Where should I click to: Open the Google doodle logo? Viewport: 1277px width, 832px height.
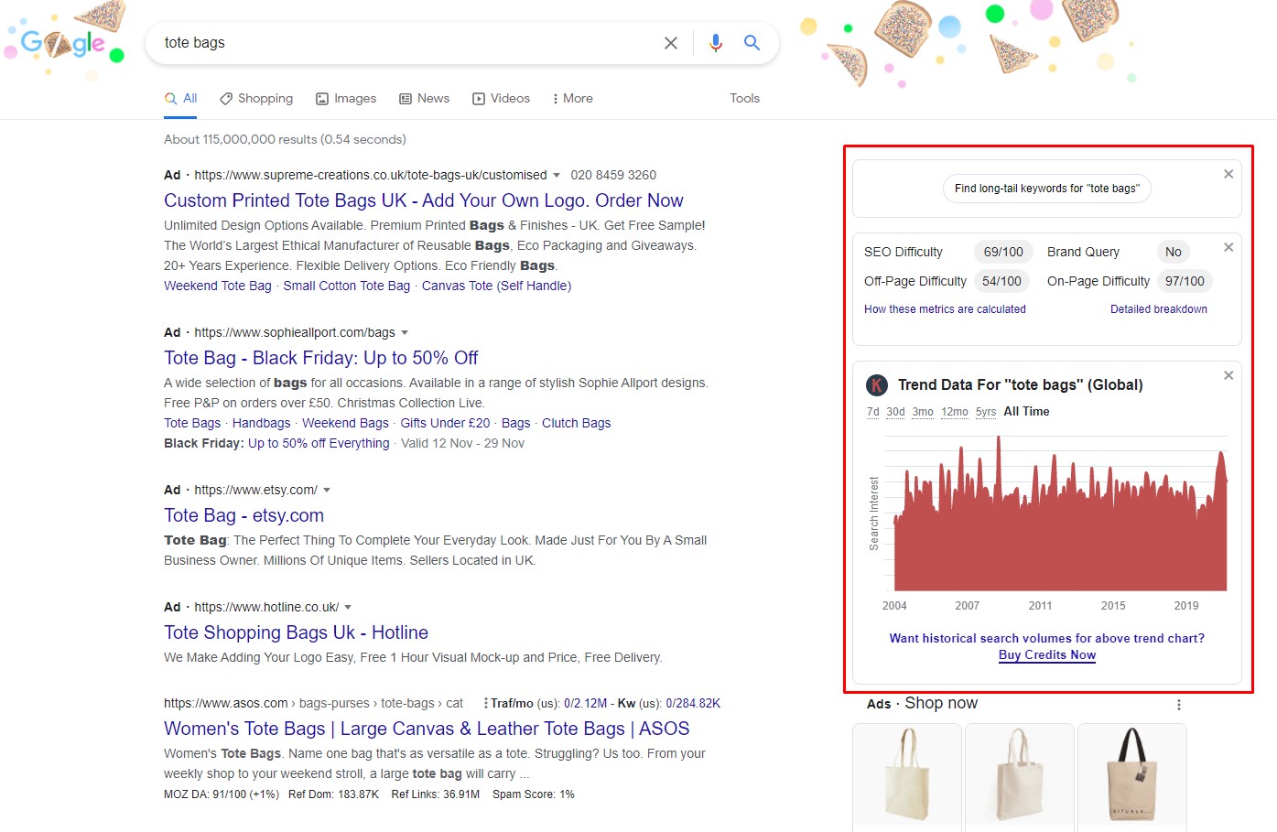tap(63, 41)
